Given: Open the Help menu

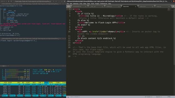Looking at the screenshot, I should click(x=110, y=4).
